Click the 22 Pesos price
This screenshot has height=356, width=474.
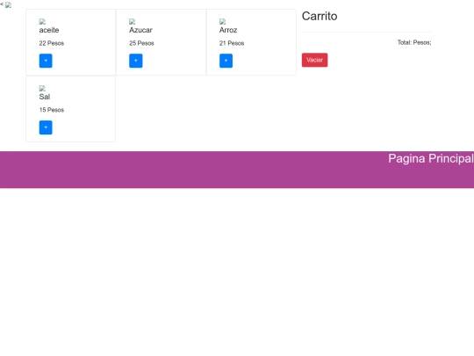click(52, 43)
